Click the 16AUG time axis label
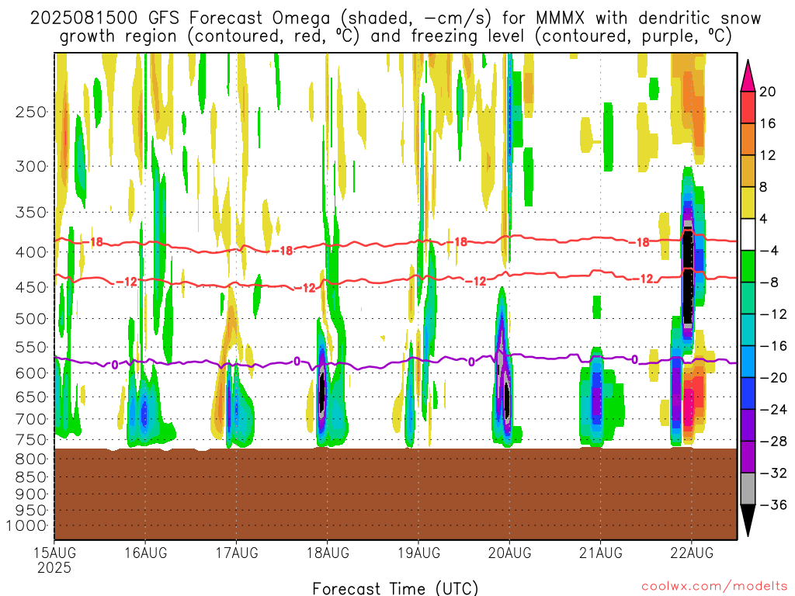The width and height of the screenshot is (795, 596). (145, 553)
